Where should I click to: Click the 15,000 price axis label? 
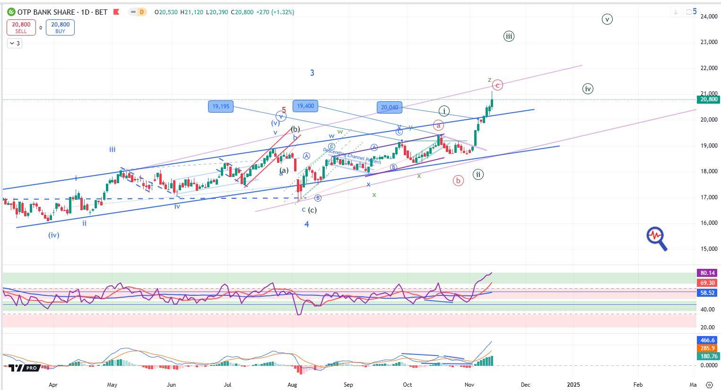(708, 249)
